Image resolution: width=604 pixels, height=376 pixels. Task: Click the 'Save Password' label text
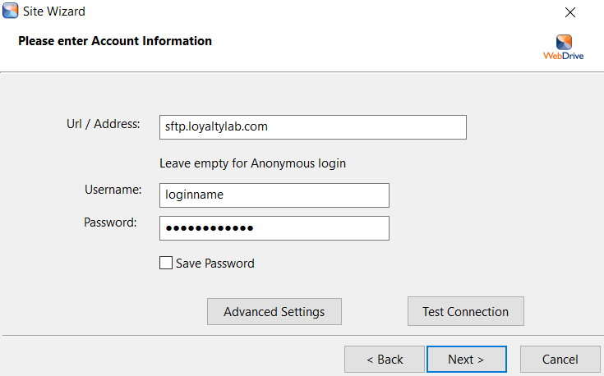coord(215,264)
